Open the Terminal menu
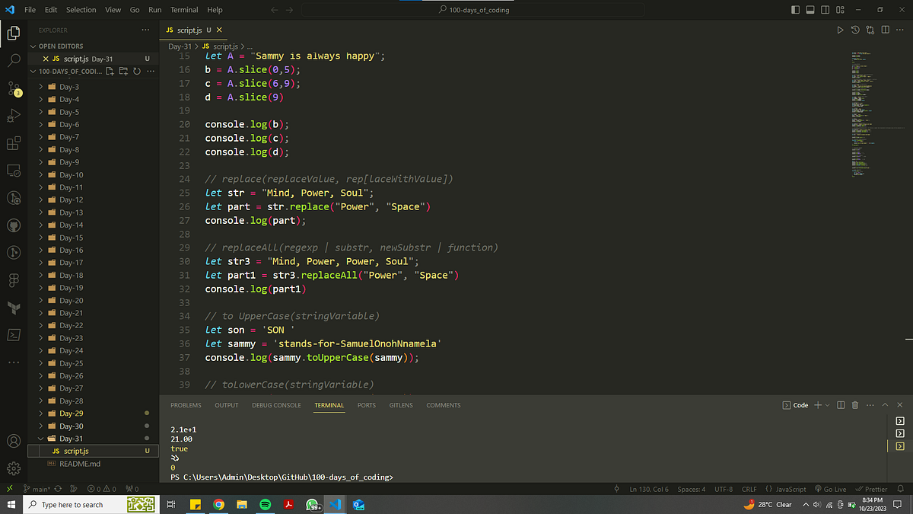 (183, 10)
